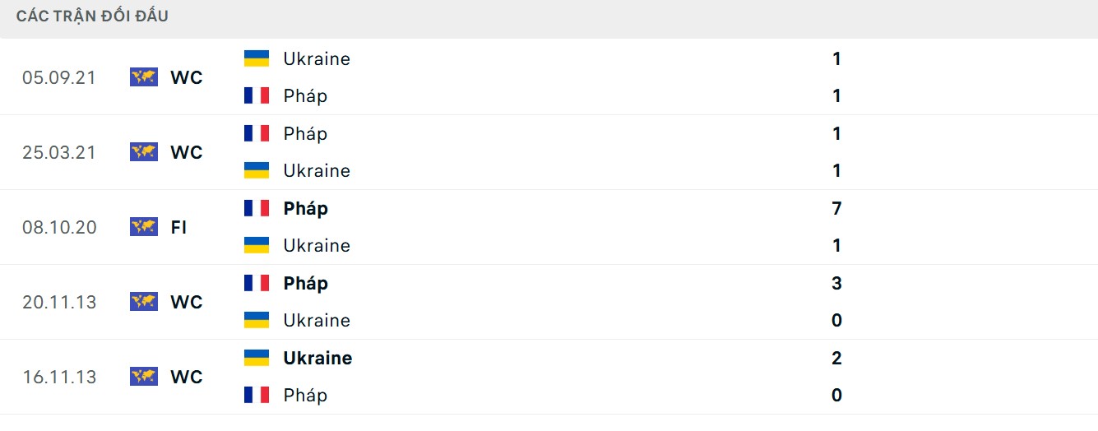The height and width of the screenshot is (431, 1098).
Task: Click France flag in 08.10.20 match
Action: [x=257, y=208]
